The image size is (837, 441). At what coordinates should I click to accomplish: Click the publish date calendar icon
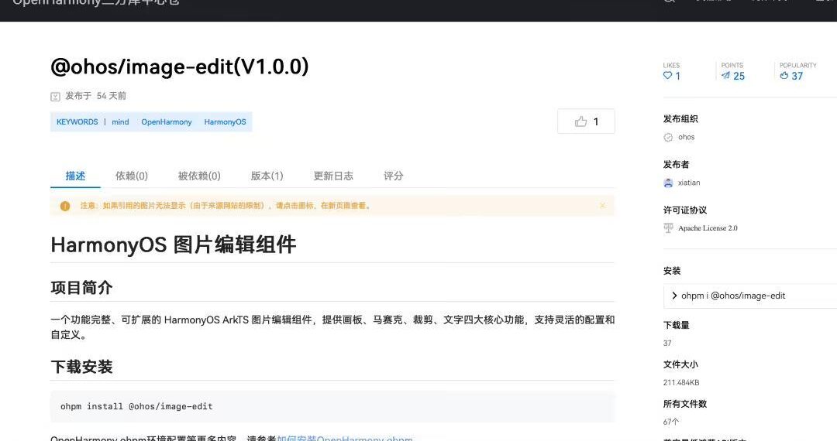[55, 97]
